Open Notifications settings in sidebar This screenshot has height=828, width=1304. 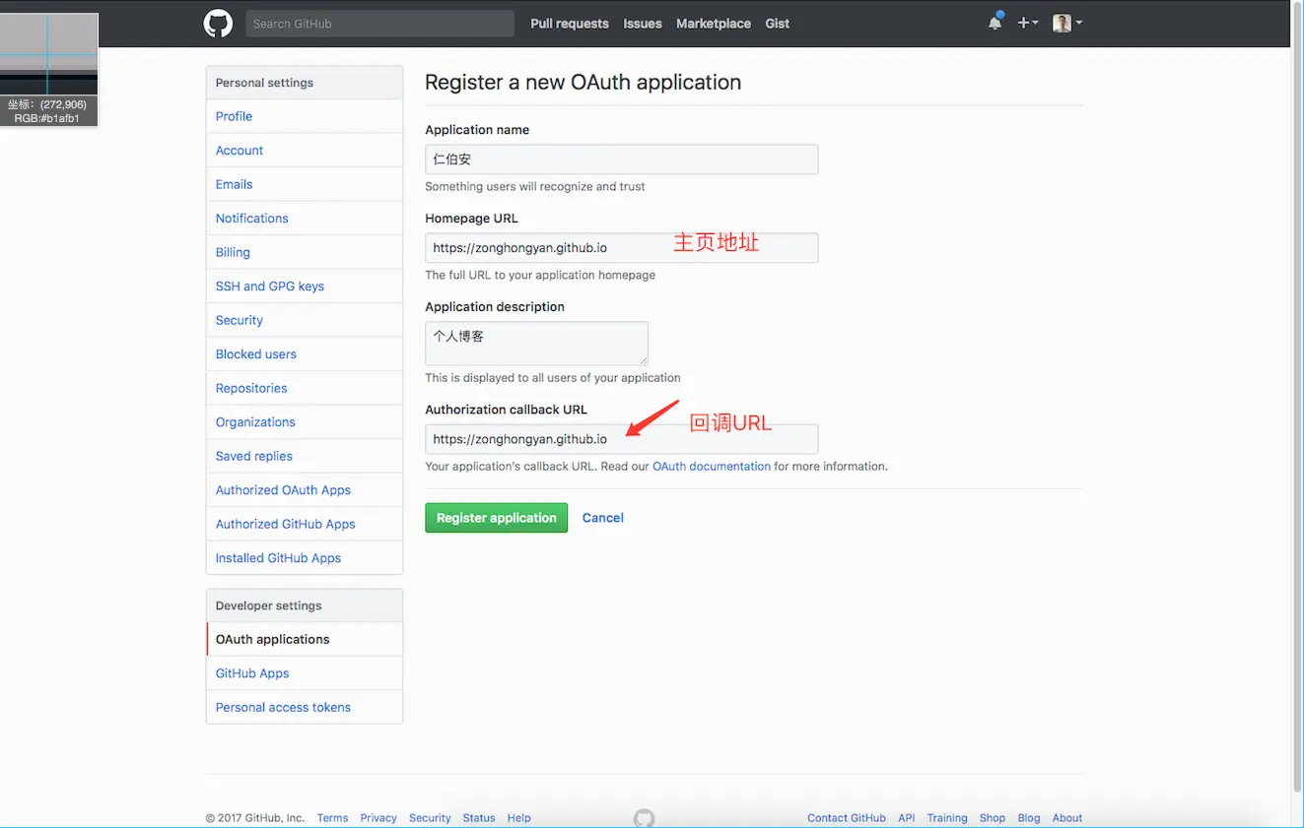coord(304,219)
